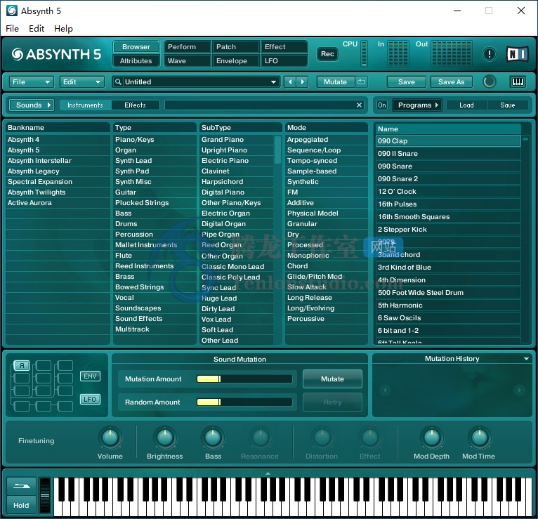Toggle the Instruments filter
Viewport: 538px width, 519px height.
pyautogui.click(x=85, y=105)
